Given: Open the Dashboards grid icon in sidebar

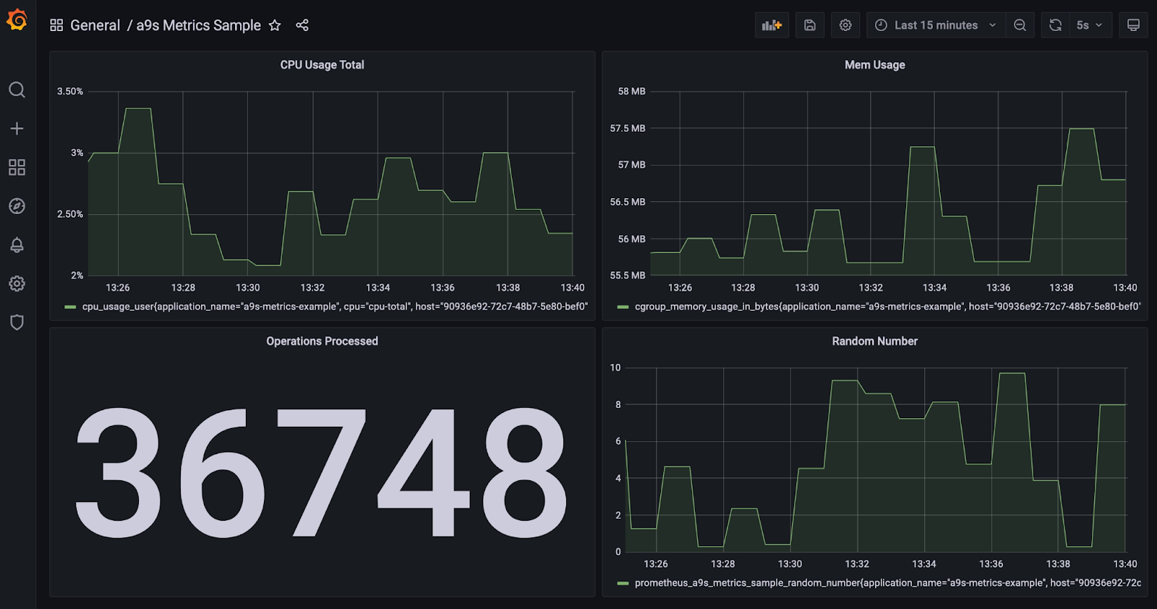Looking at the screenshot, I should tap(17, 168).
